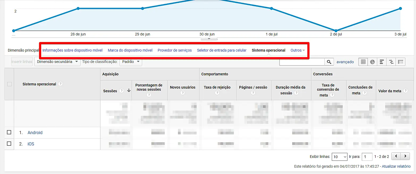The image size is (416, 174).
Task: Open the iOS row link
Action: (31, 144)
